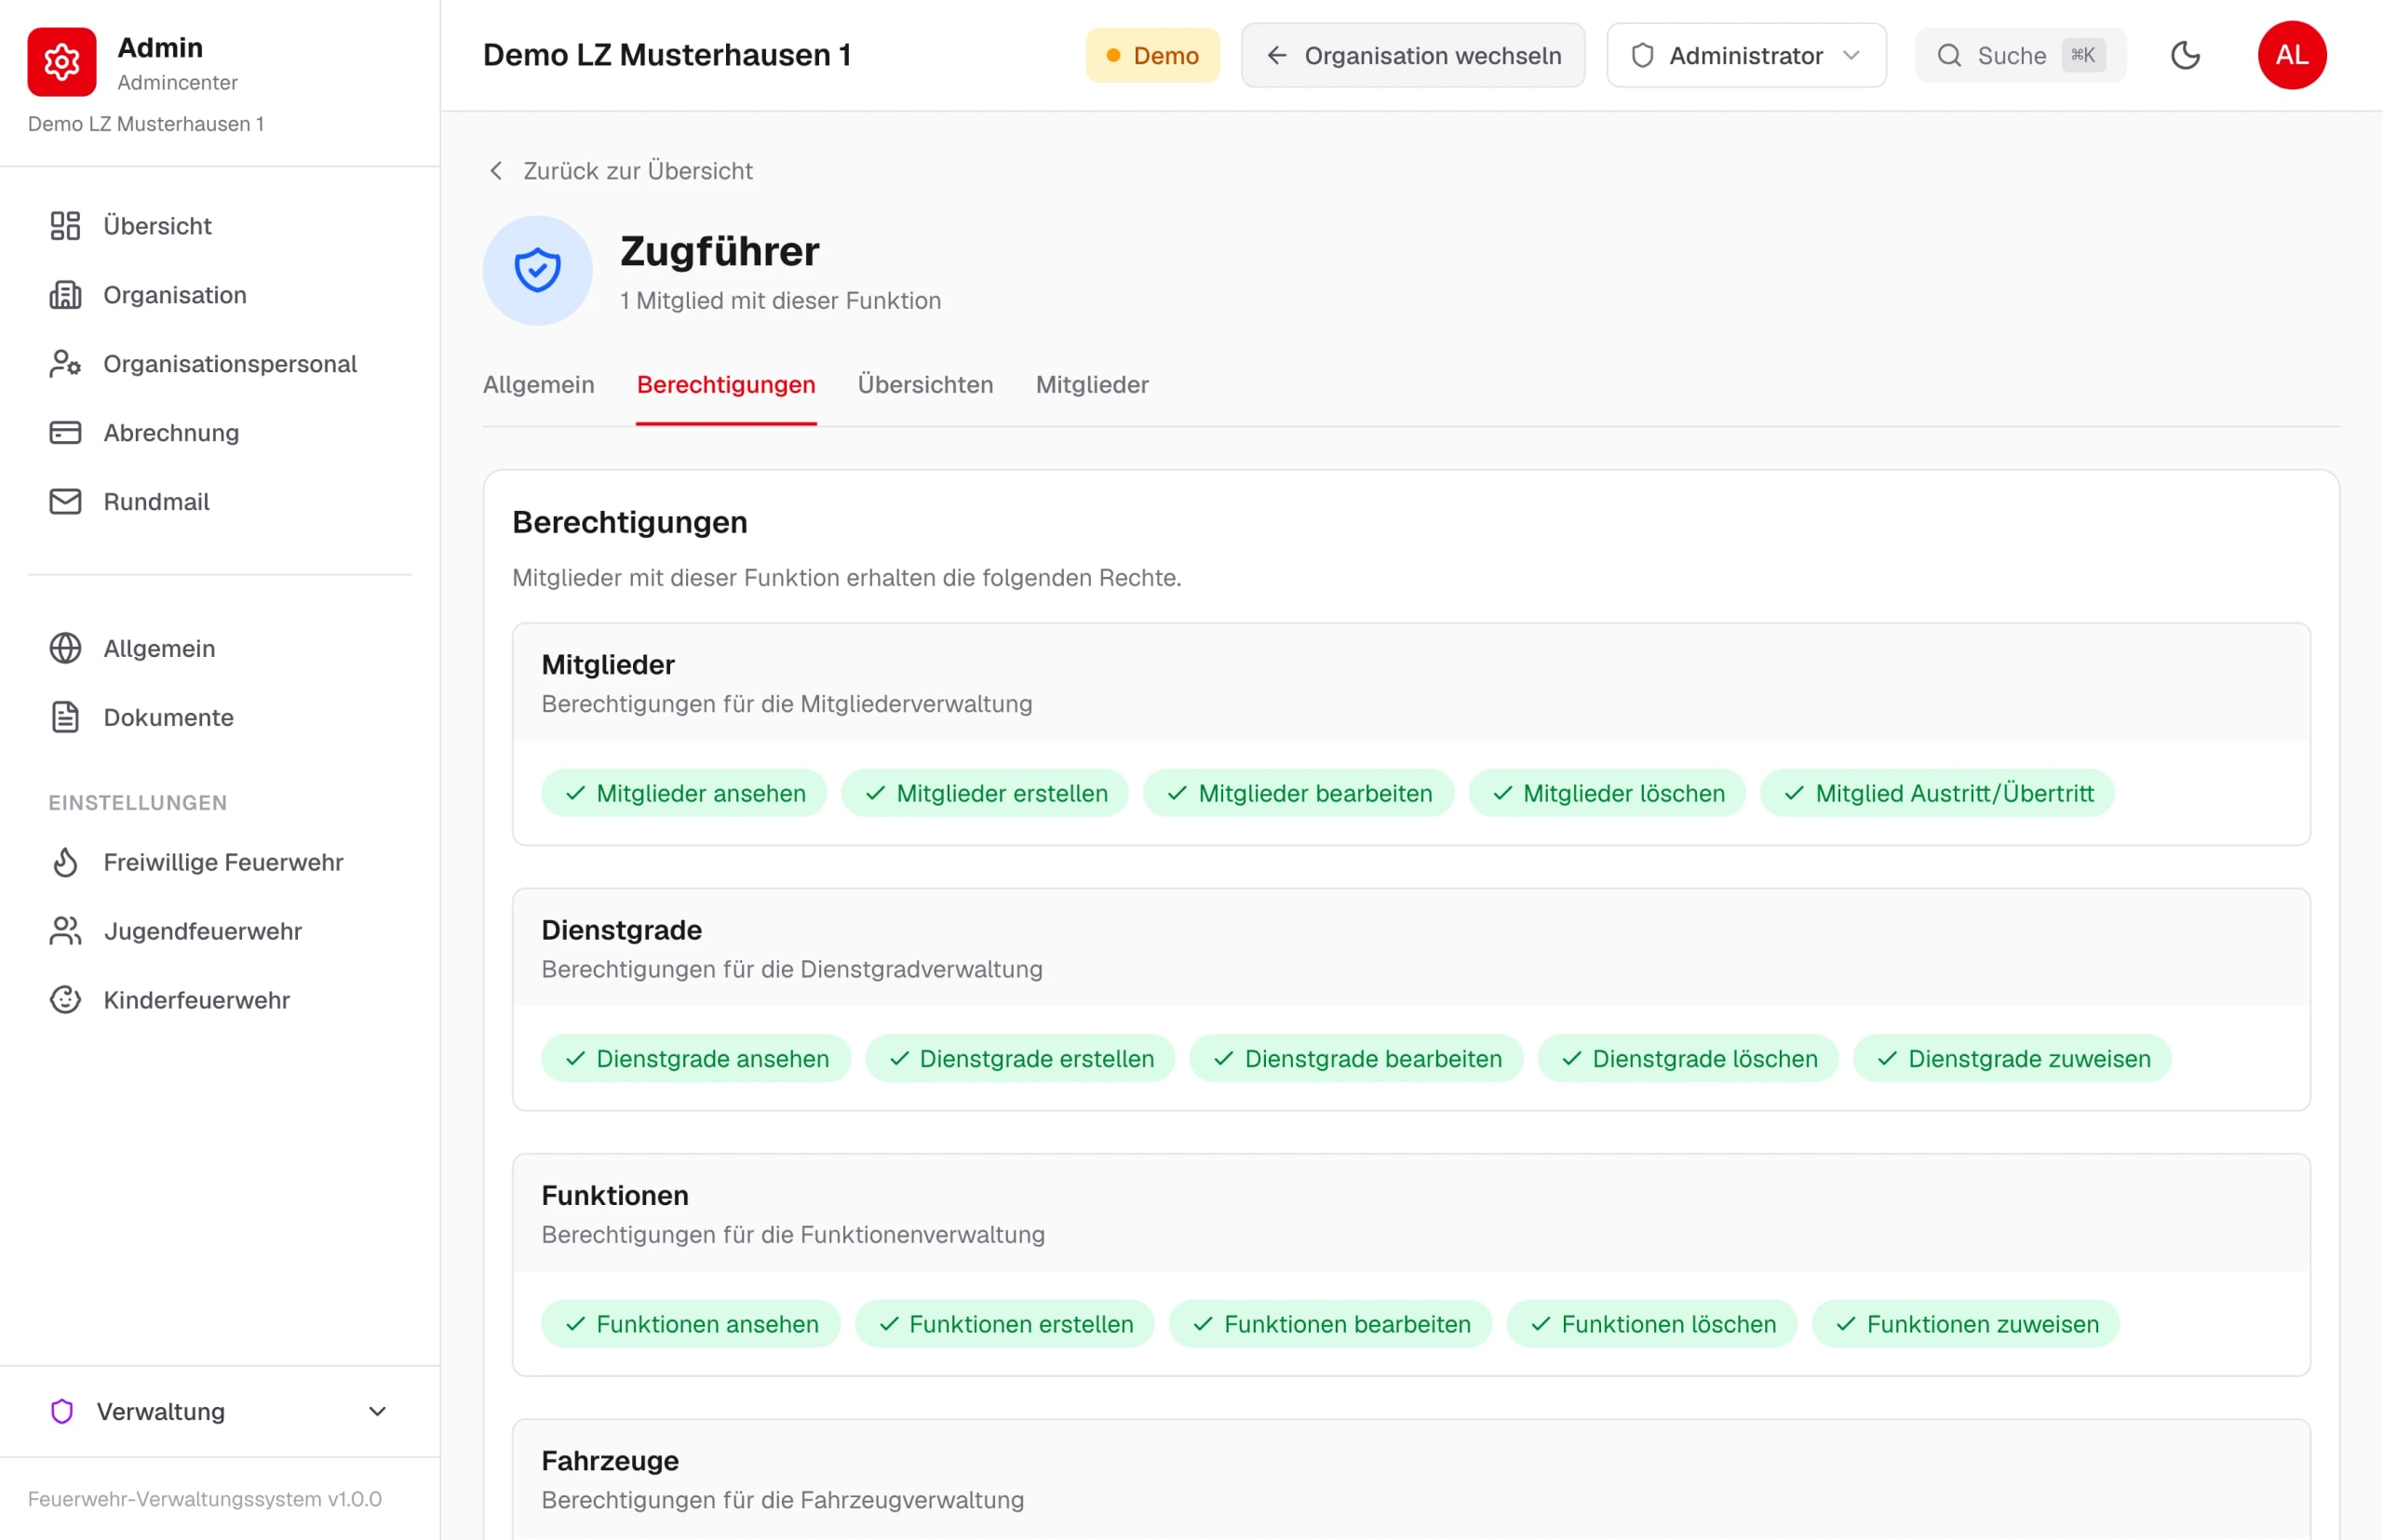
Task: Open Freiwillige Feuerwehr settings
Action: tap(219, 862)
